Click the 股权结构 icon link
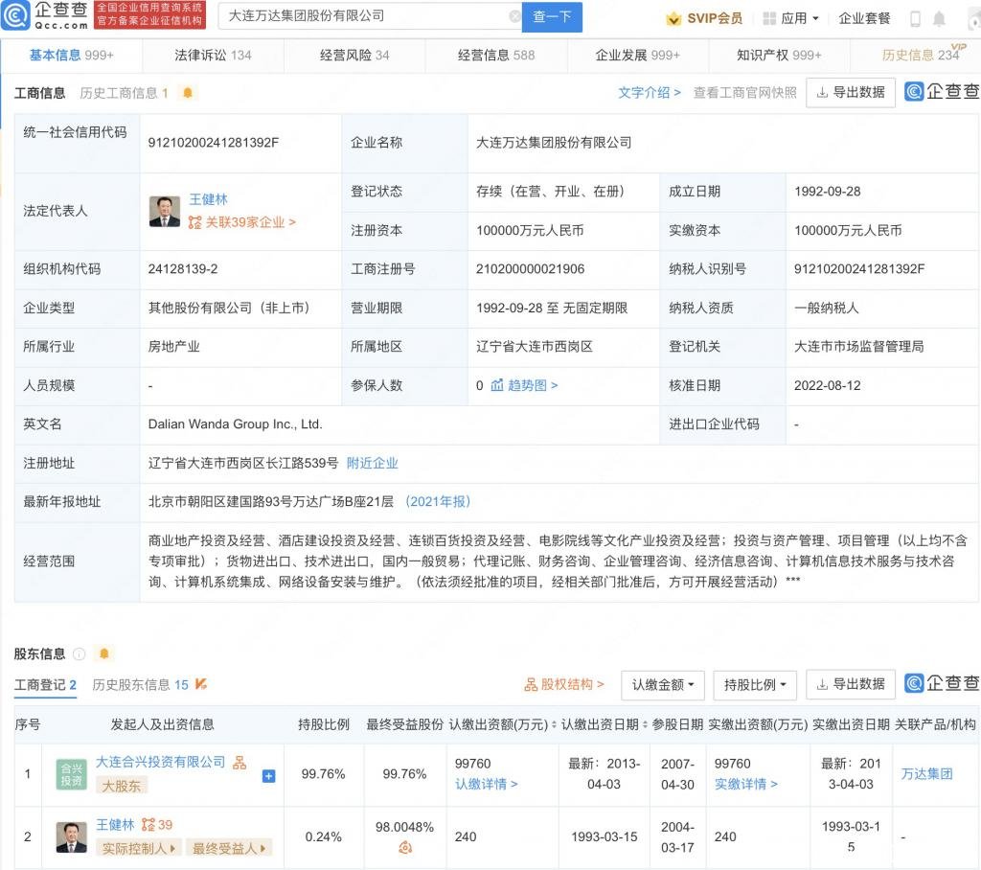Screen dimensions: 981x870 [x=531, y=685]
